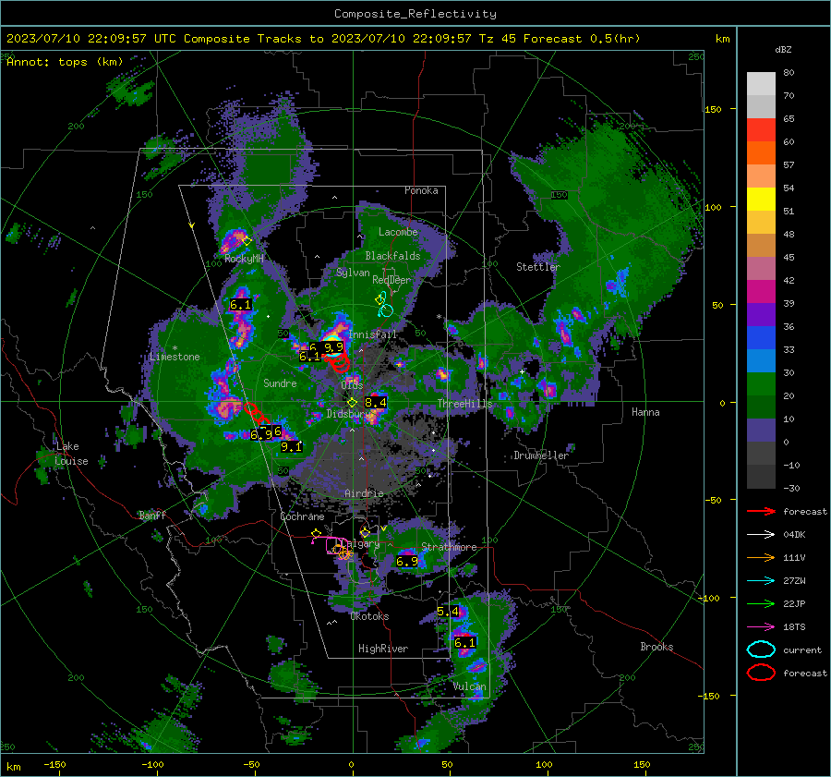Click the Banff town label

(152, 515)
